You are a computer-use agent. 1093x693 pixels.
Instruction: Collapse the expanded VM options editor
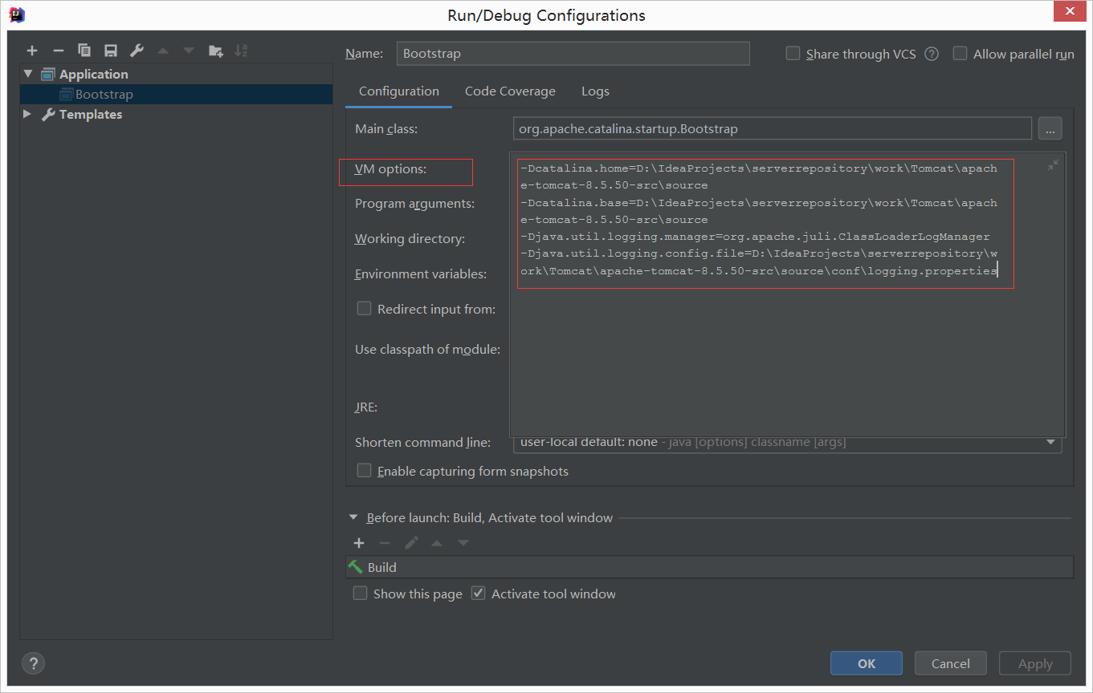click(1053, 164)
